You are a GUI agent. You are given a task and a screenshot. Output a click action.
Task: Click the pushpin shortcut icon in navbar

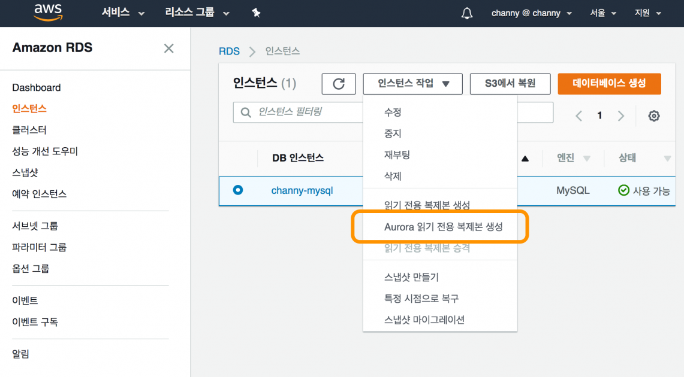coord(256,12)
